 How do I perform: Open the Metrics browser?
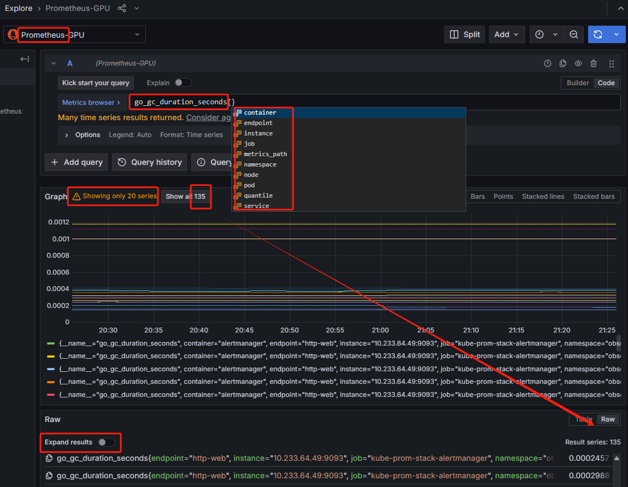point(91,103)
